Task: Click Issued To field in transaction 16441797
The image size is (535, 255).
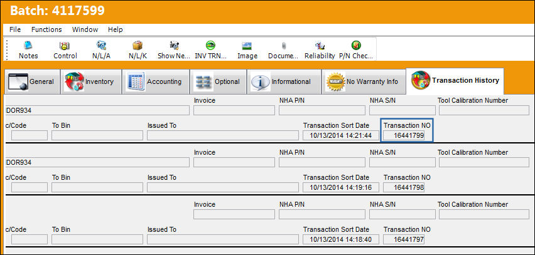Action: point(223,240)
